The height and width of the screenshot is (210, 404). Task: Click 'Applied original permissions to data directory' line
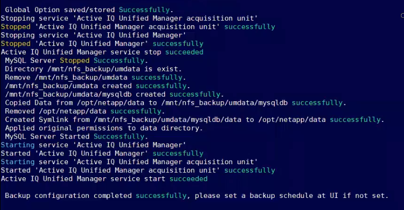[103, 128]
